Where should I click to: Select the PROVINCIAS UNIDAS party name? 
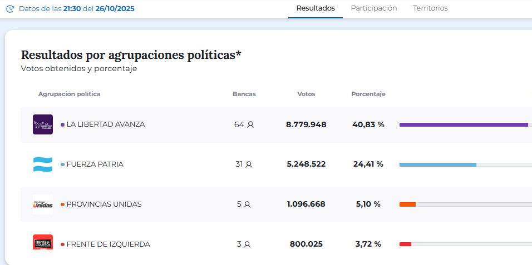point(104,204)
